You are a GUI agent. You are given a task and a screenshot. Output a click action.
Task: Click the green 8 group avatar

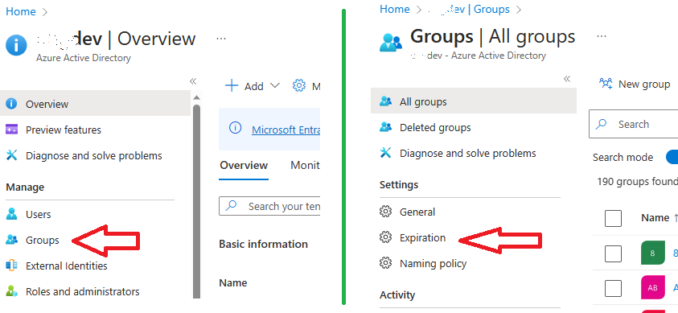(652, 253)
